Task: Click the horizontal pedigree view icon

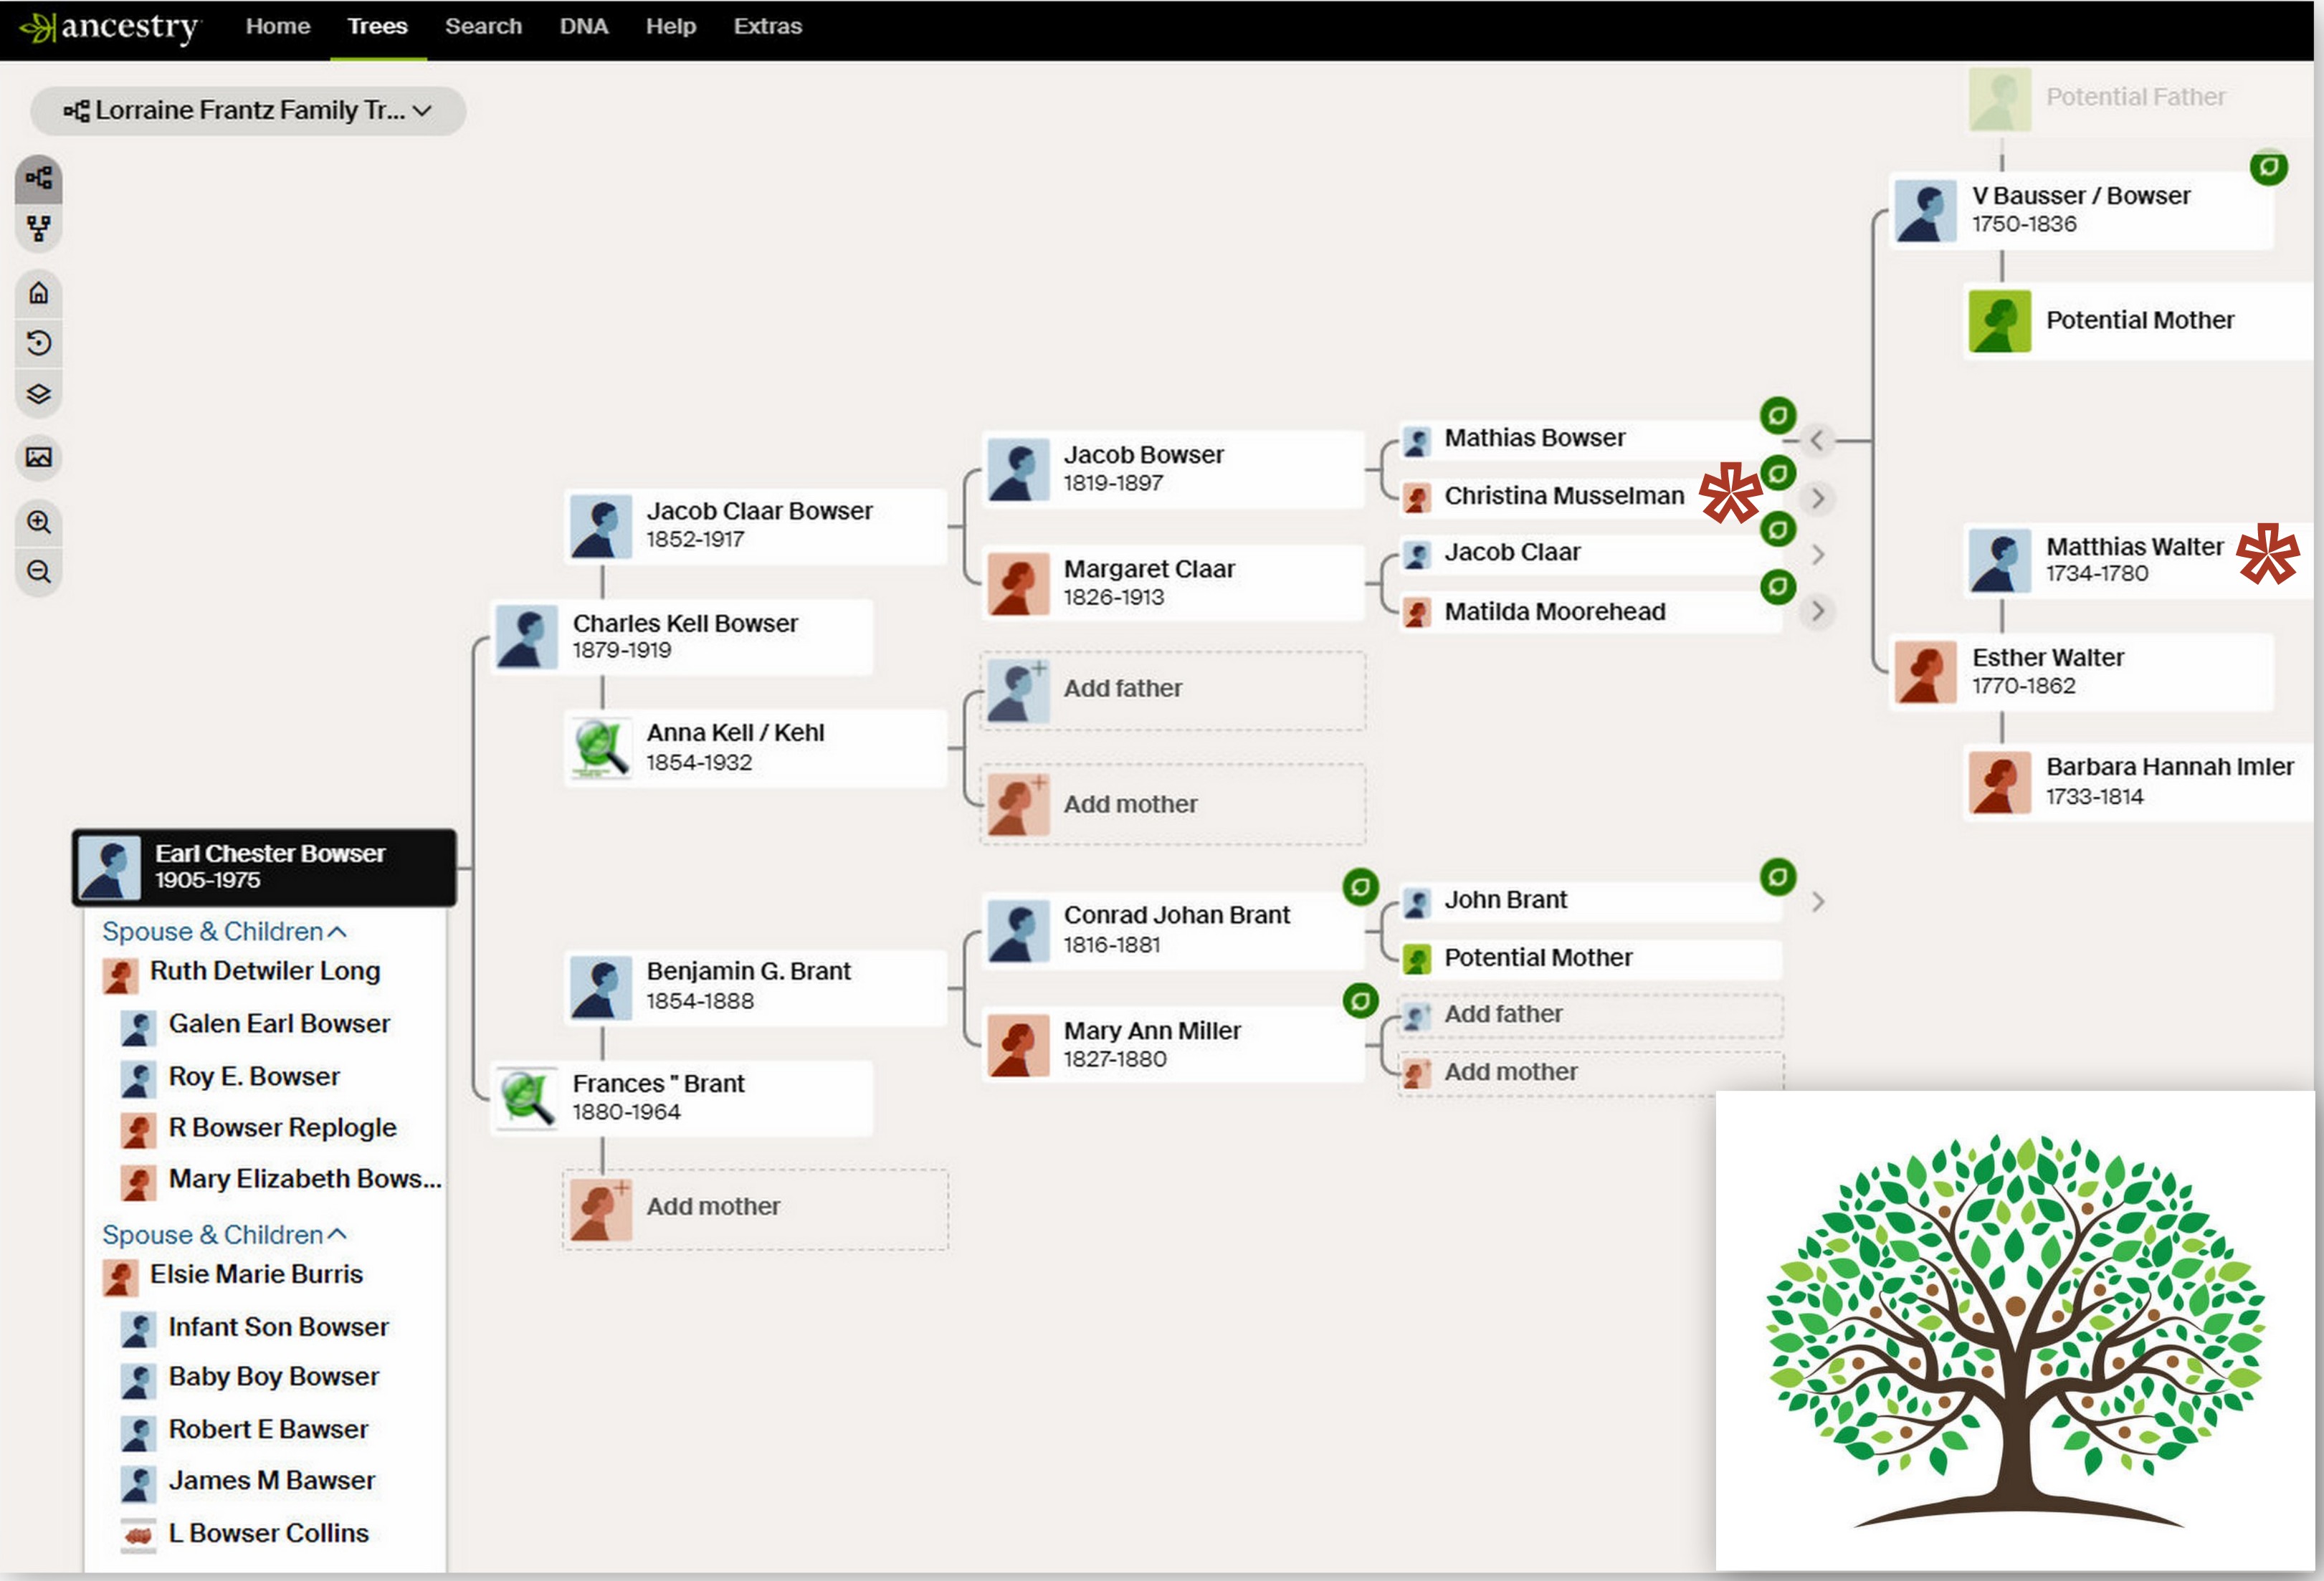Action: click(x=39, y=179)
